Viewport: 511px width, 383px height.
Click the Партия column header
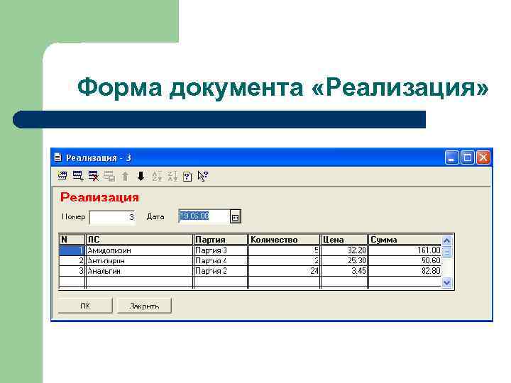221,240
